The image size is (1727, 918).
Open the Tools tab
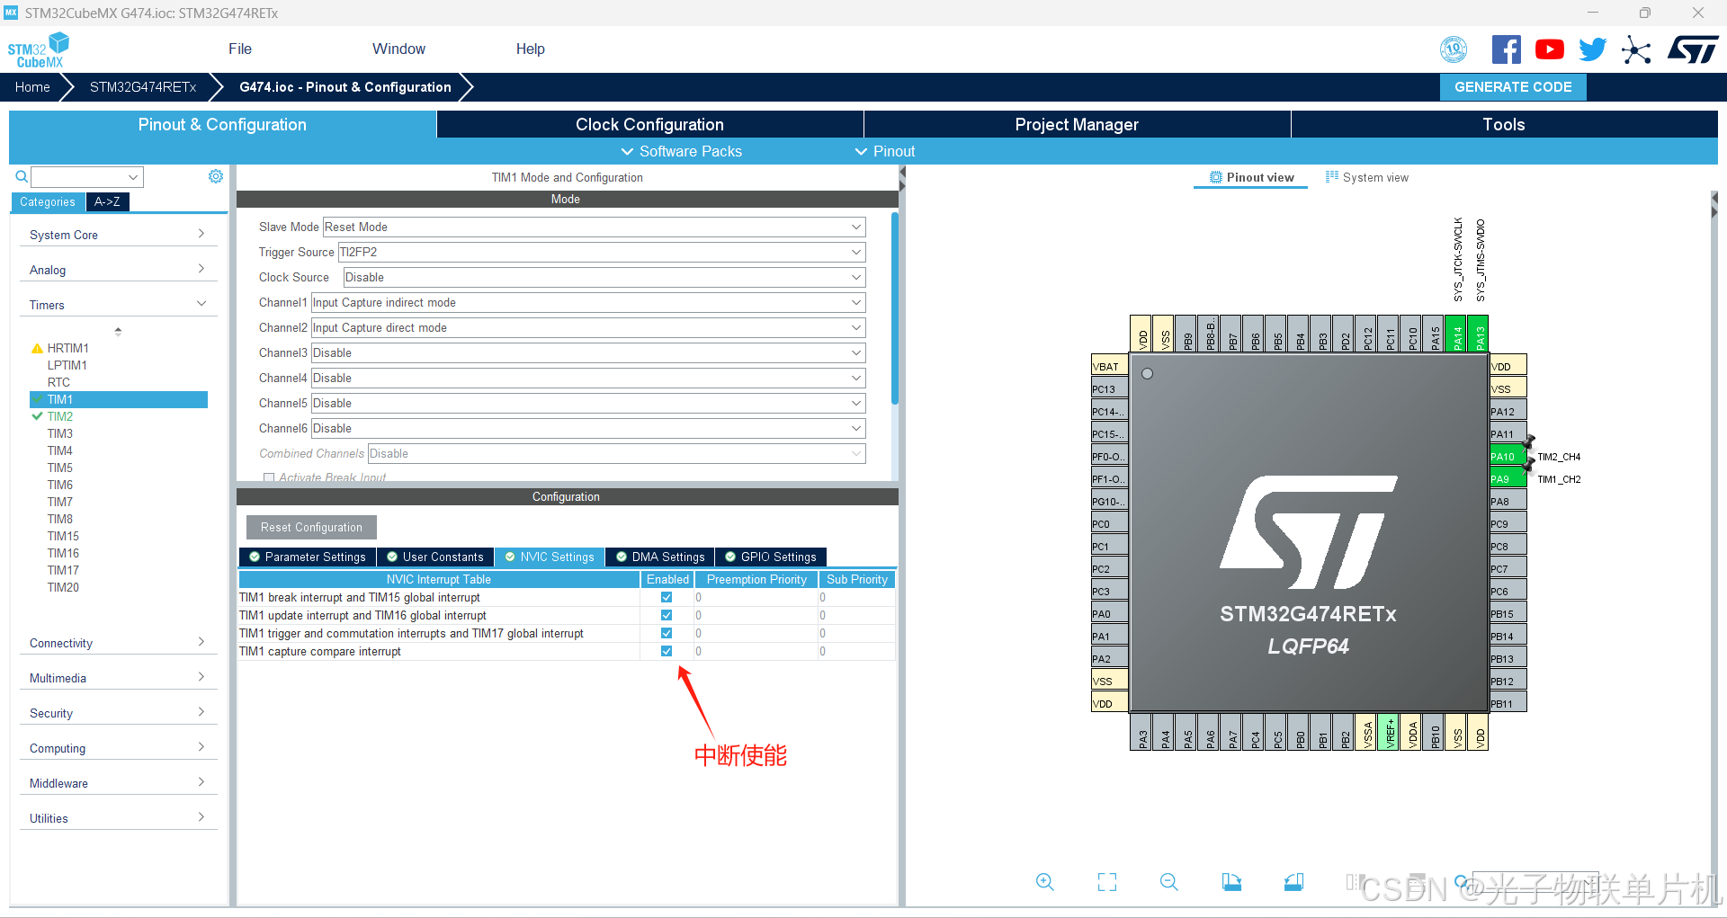click(x=1504, y=125)
